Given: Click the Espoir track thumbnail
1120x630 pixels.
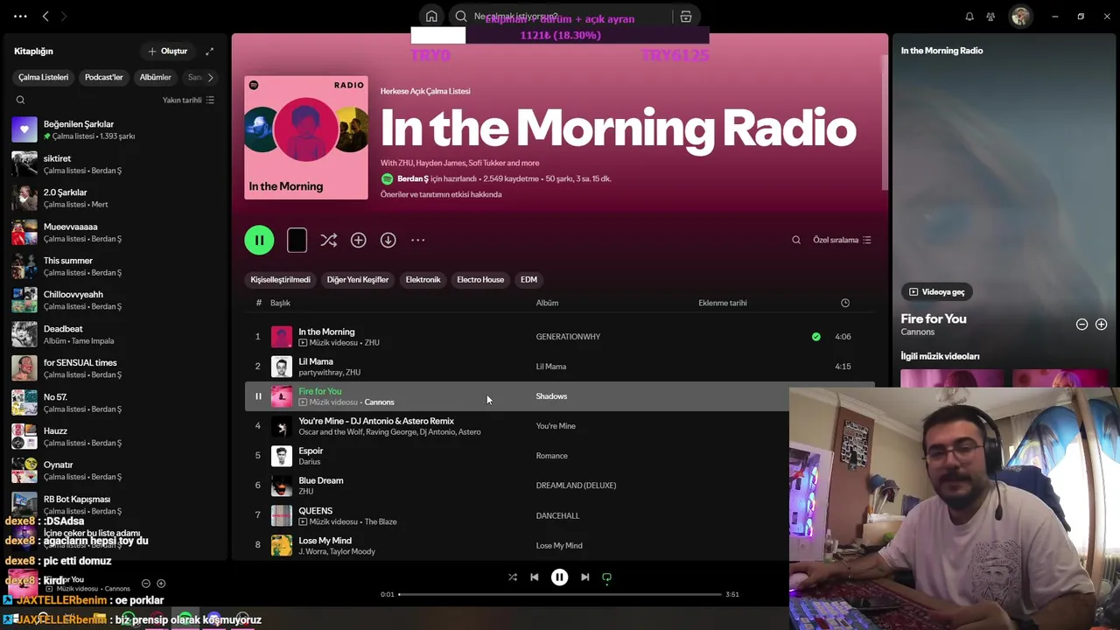Looking at the screenshot, I should tap(282, 456).
